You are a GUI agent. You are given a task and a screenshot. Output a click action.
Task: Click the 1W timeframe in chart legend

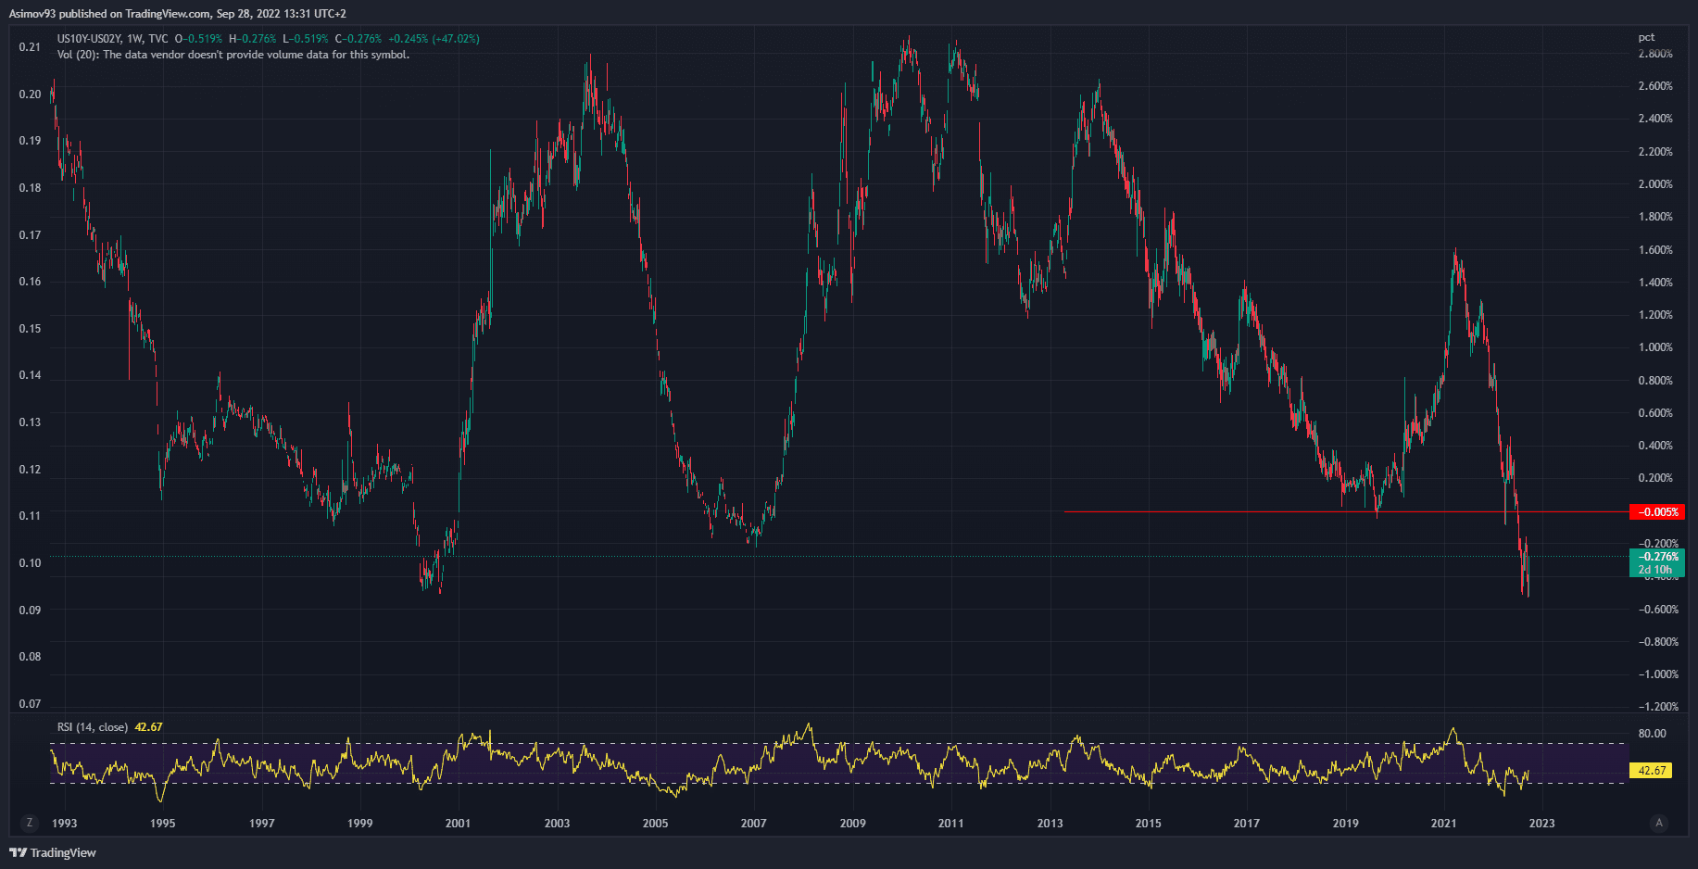134,39
